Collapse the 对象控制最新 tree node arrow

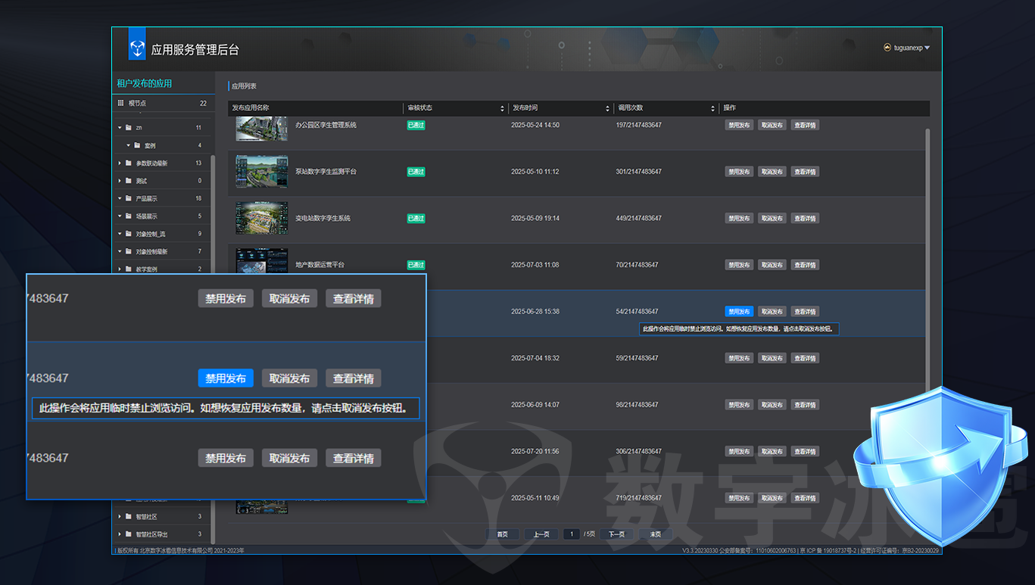click(x=120, y=252)
